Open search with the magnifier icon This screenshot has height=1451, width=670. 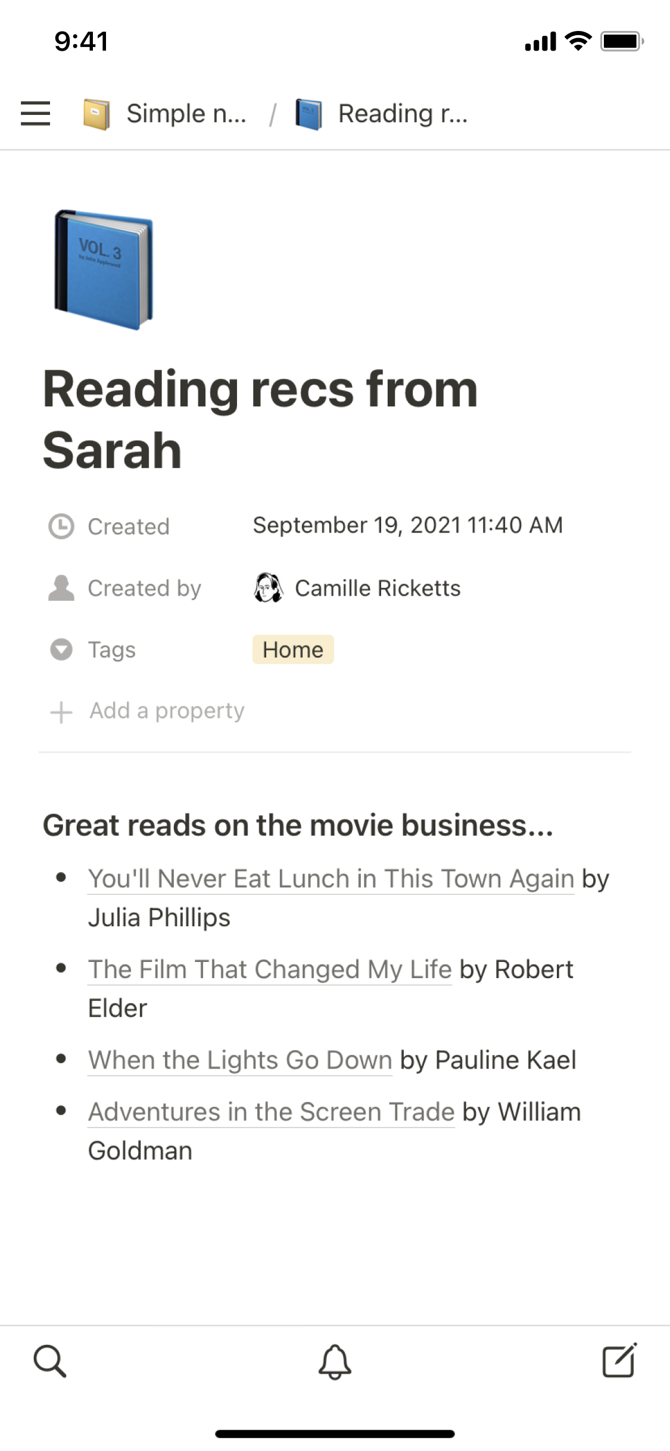(x=49, y=1361)
